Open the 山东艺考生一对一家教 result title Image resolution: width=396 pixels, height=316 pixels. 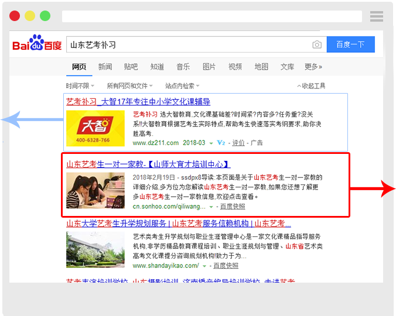(148, 164)
